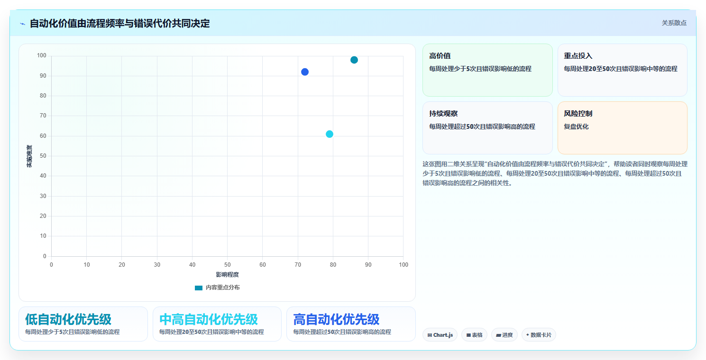The image size is (706, 360).
Task: Click the Chart.js tag
Action: [440, 335]
